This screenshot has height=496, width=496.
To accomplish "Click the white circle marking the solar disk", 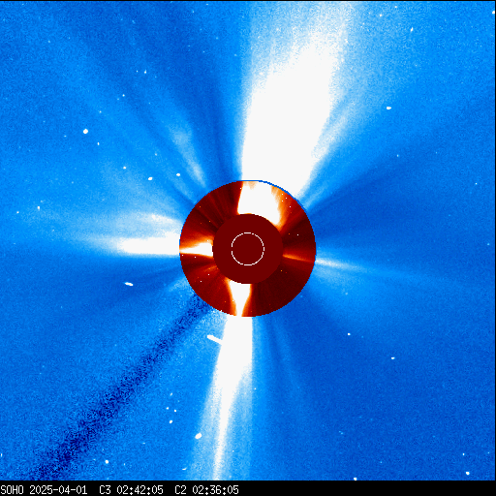I will (248, 249).
